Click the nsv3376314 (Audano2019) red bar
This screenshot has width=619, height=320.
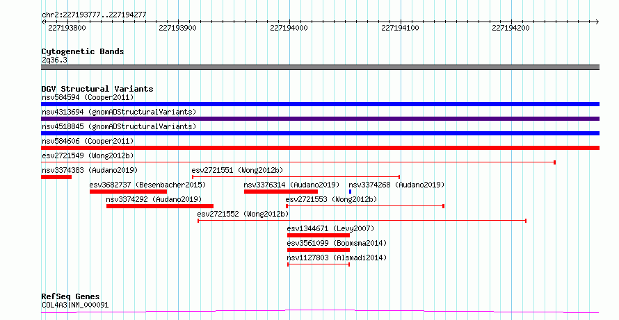pos(281,192)
